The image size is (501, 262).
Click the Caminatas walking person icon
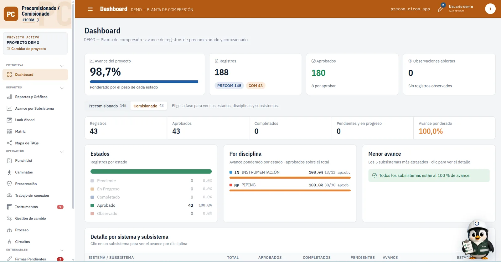coord(9,172)
